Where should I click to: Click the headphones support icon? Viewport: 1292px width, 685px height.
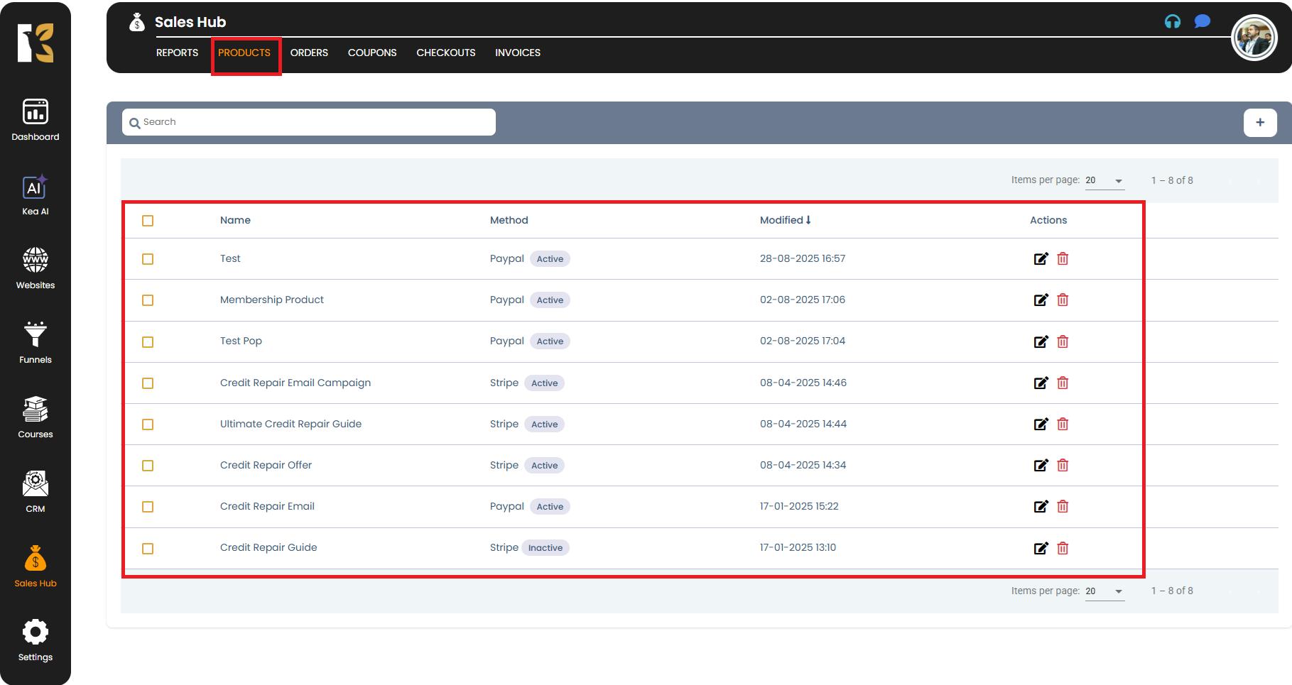tap(1173, 22)
